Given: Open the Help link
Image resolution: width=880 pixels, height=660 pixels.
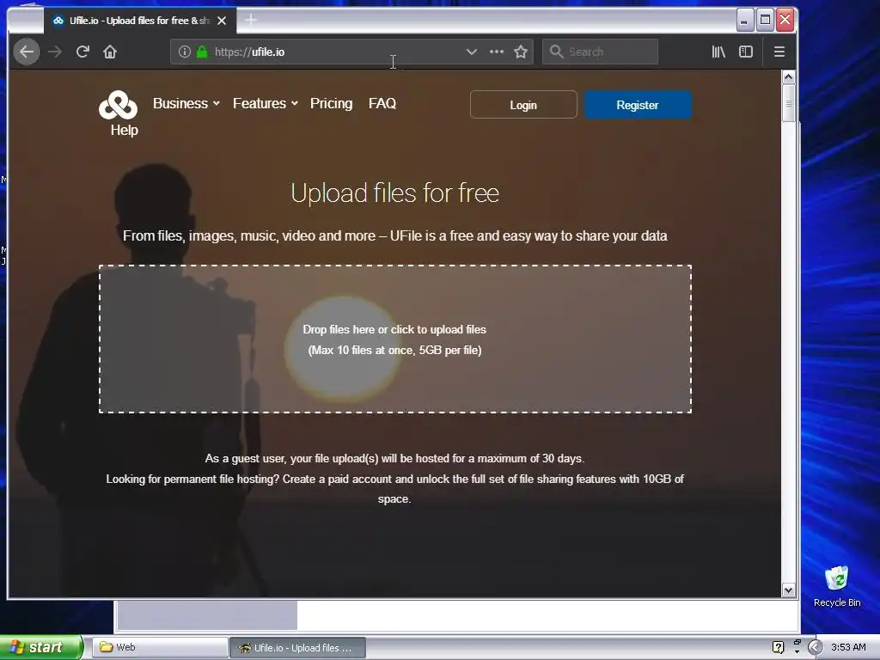Looking at the screenshot, I should (x=124, y=131).
